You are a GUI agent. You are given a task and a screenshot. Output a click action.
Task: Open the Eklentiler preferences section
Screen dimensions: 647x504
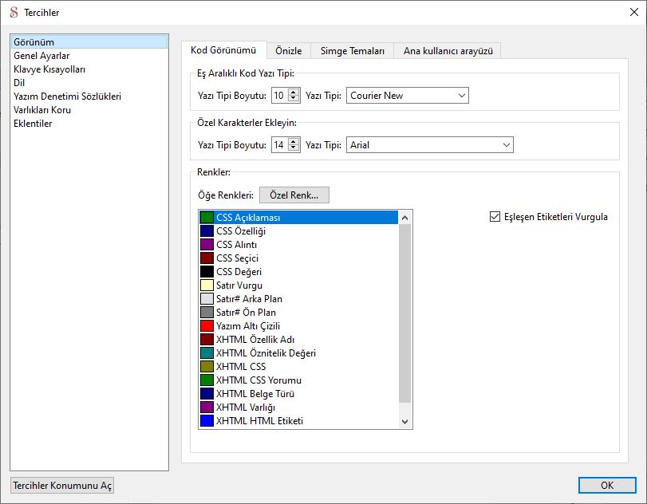pos(89,124)
